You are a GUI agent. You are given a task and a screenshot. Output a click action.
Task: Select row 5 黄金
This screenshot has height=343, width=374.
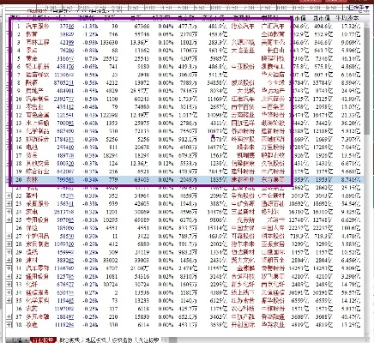(184, 58)
